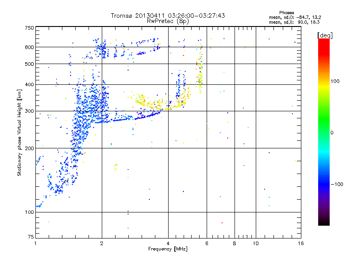The image size is (354, 265).
Task: Click the x-axis tick label '16'
Action: pos(301,243)
